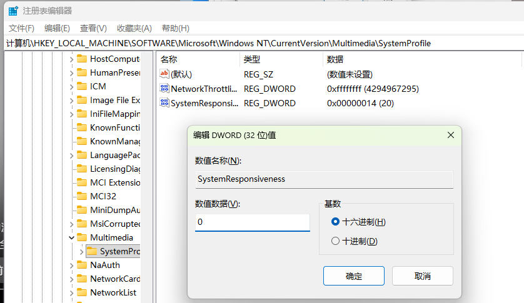
Task: Expand the NetworkList tree node
Action: pyautogui.click(x=71, y=293)
